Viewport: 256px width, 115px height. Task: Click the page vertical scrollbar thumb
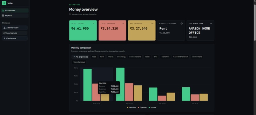tap(255, 22)
